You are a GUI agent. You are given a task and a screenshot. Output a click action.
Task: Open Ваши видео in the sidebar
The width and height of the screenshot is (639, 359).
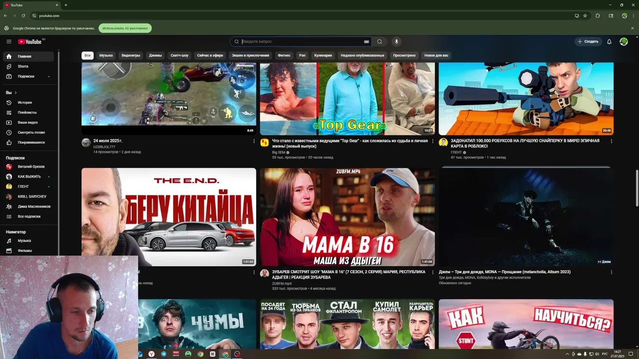[x=29, y=122]
